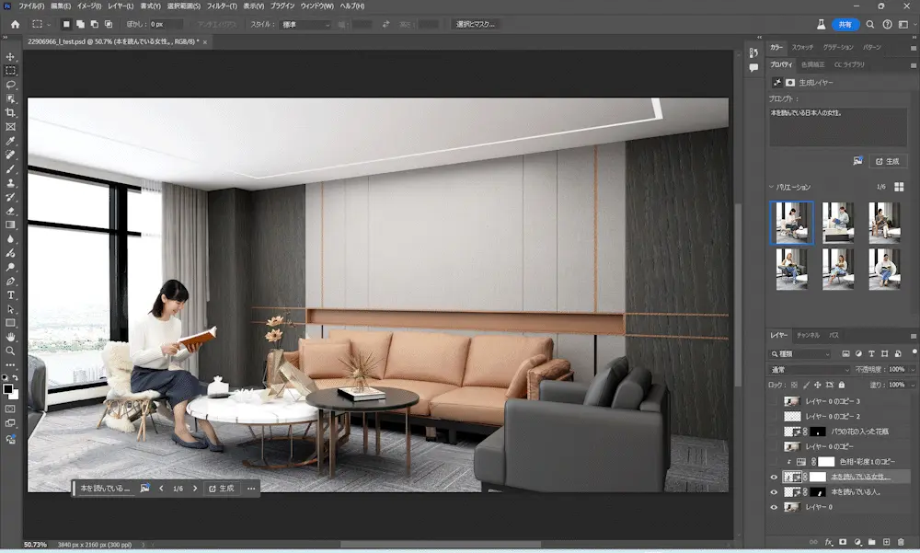Screen dimensions: 920x553
Task: Click the 生成 button in Properties panel
Action: coord(888,161)
